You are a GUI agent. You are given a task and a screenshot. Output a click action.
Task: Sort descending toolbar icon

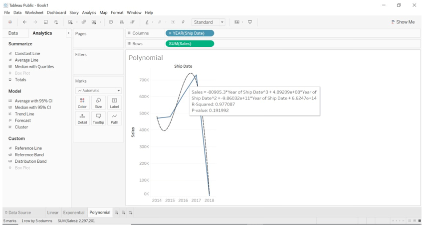pyautogui.click(x=132, y=22)
